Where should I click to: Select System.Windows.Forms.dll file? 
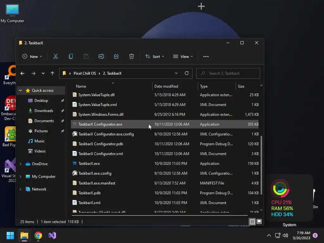pyautogui.click(x=165, y=115)
